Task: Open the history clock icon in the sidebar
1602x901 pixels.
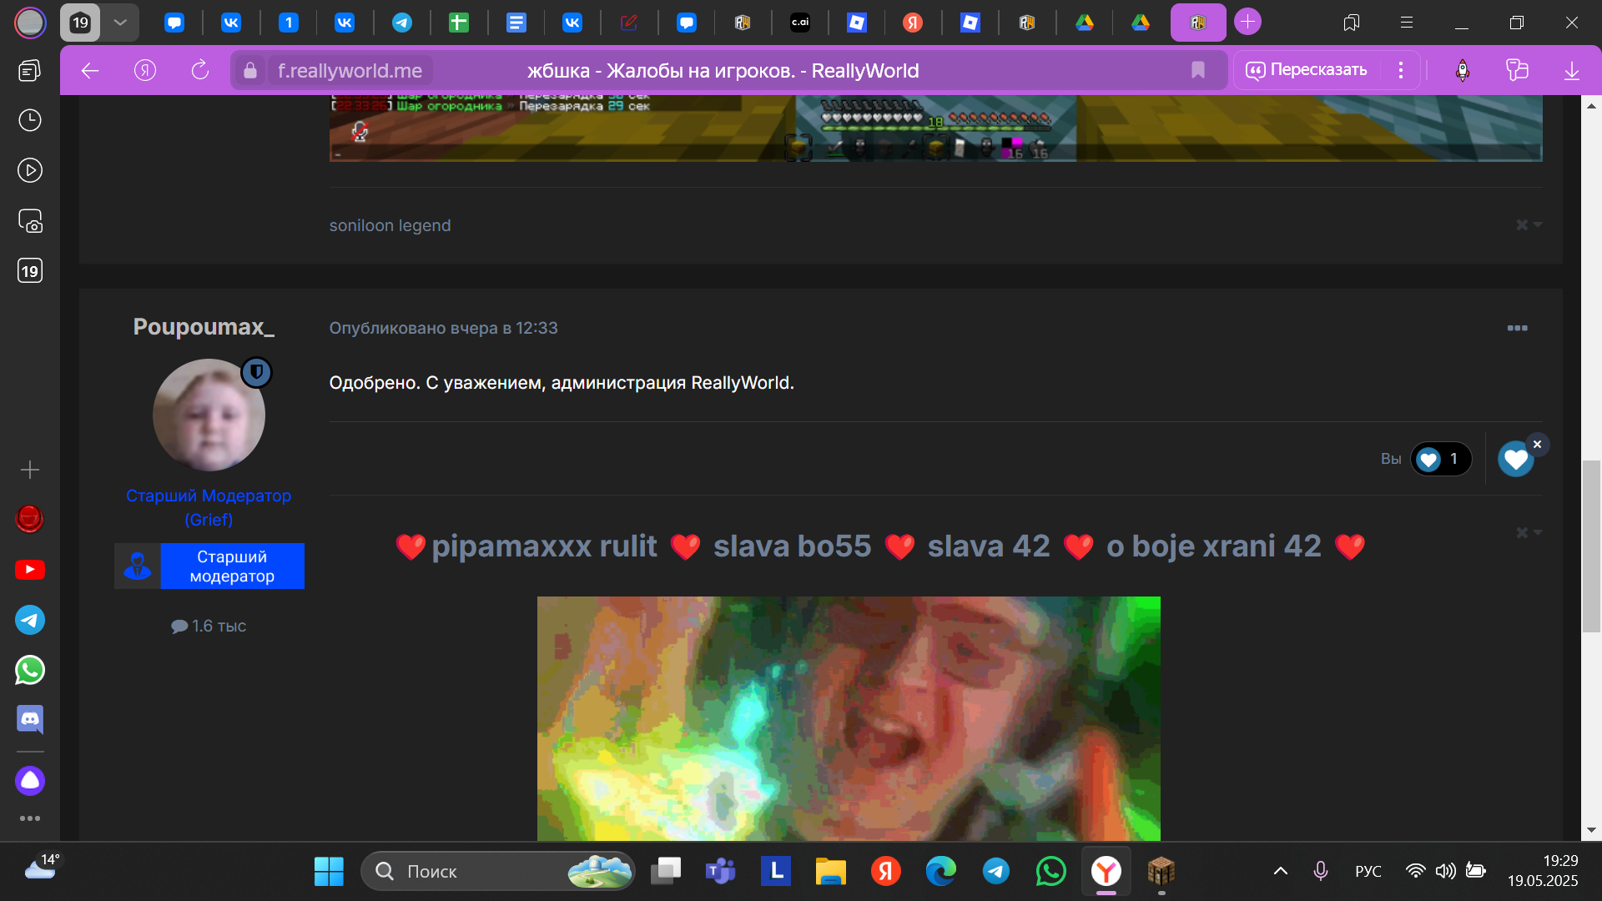Action: [30, 120]
